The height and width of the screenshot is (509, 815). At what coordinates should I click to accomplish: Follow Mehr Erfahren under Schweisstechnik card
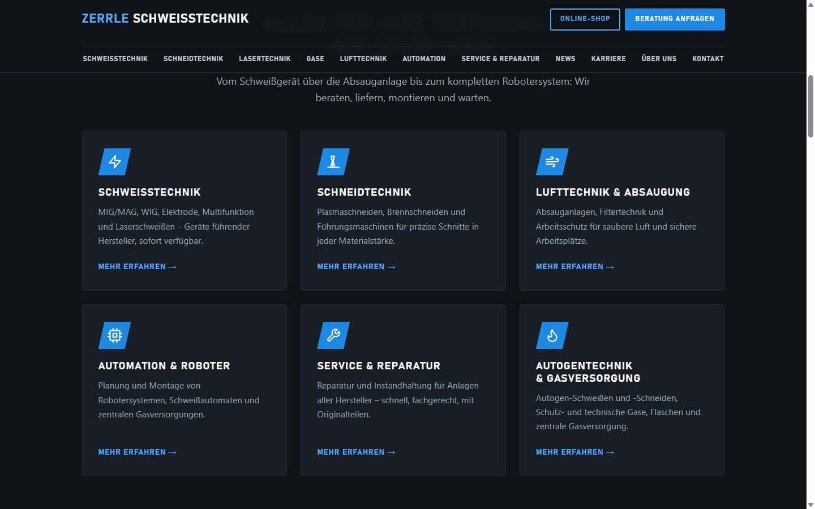pos(138,266)
